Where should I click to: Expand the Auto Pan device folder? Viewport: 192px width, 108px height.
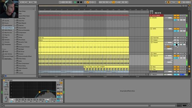[15, 21]
